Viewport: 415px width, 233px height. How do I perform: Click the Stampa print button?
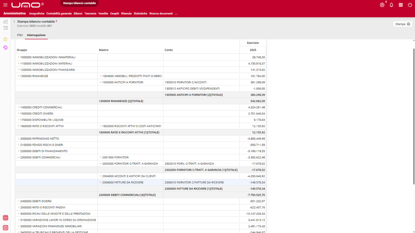(402, 24)
